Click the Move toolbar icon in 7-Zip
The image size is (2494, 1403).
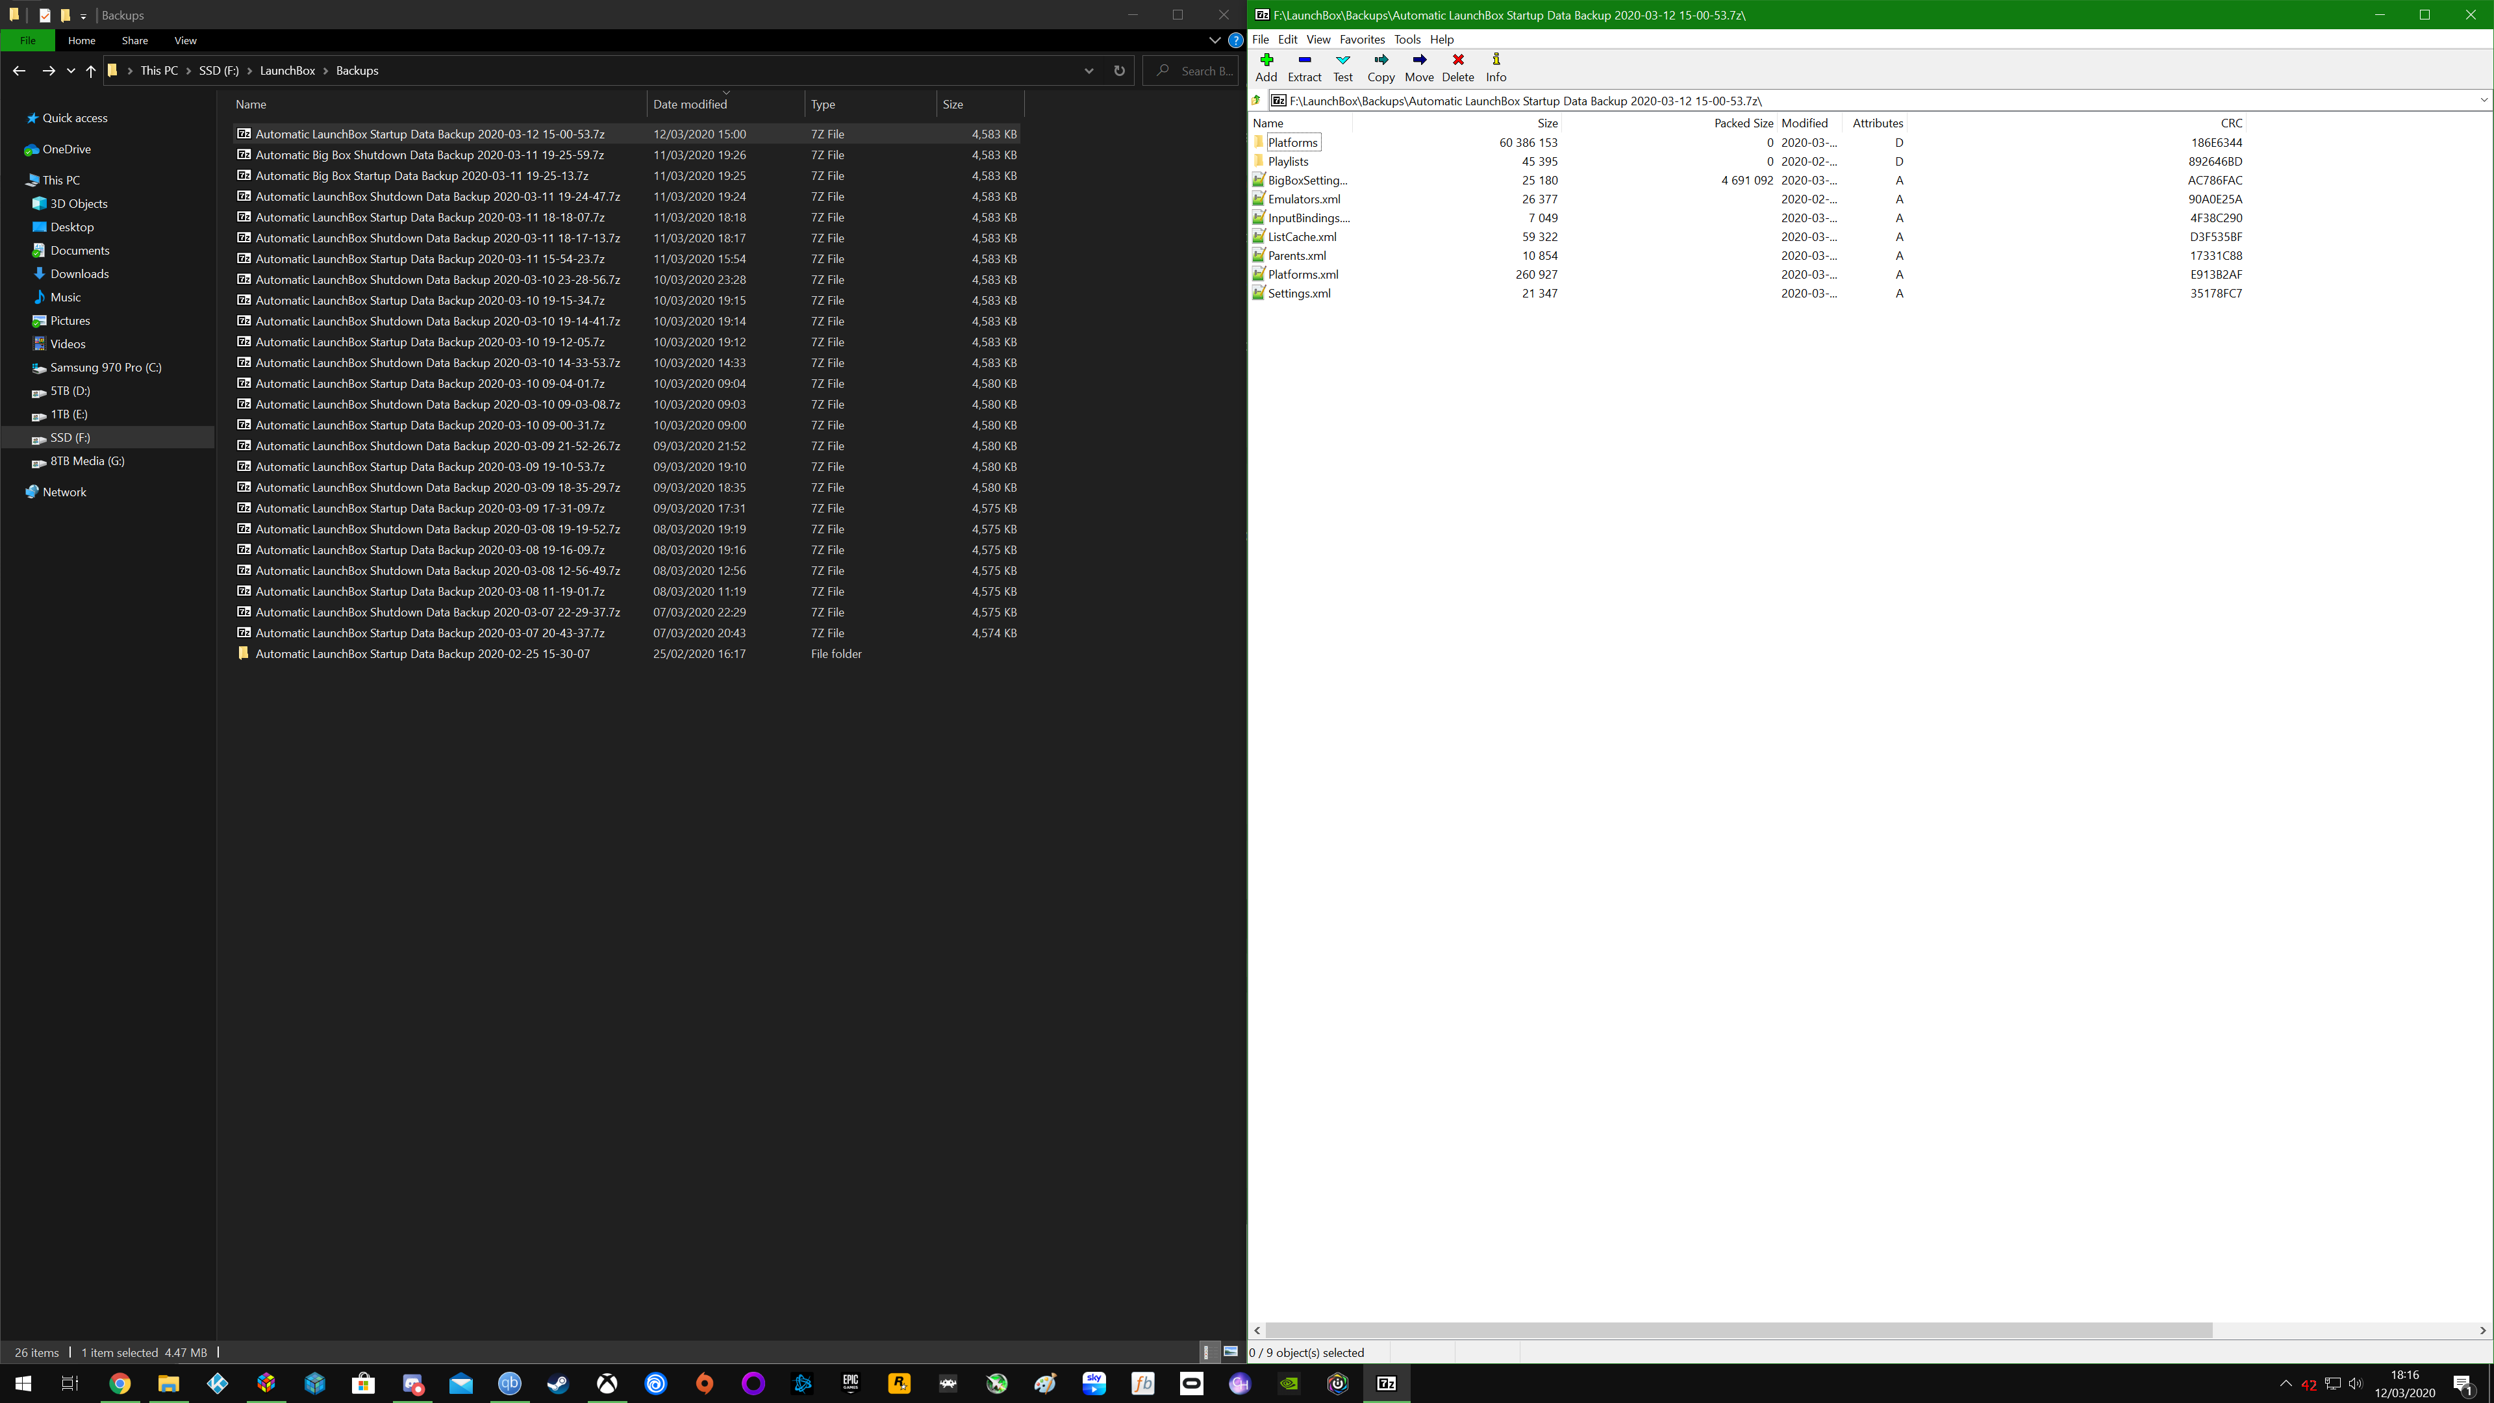click(1419, 66)
